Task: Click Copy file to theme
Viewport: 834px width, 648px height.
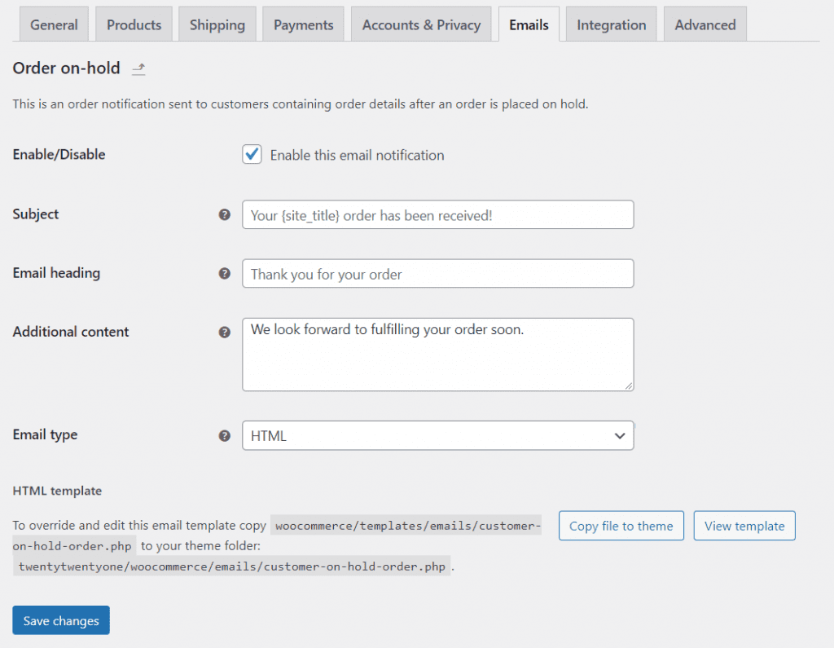Action: click(x=621, y=526)
